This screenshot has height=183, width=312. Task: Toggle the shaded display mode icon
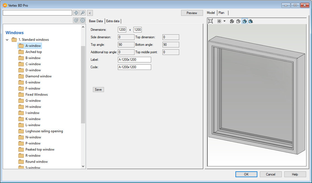[x=245, y=21]
